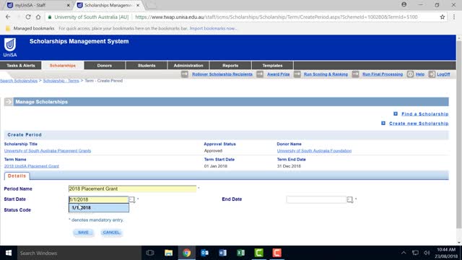
Task: Choose the 1/1/2018 autocomplete suggestion
Action: point(99,208)
